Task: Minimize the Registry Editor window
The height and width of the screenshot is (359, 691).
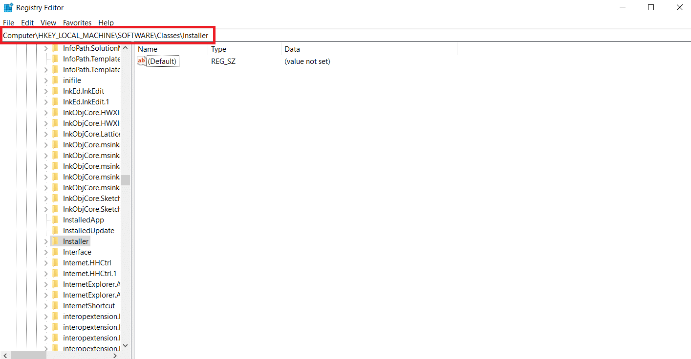Action: [x=623, y=7]
